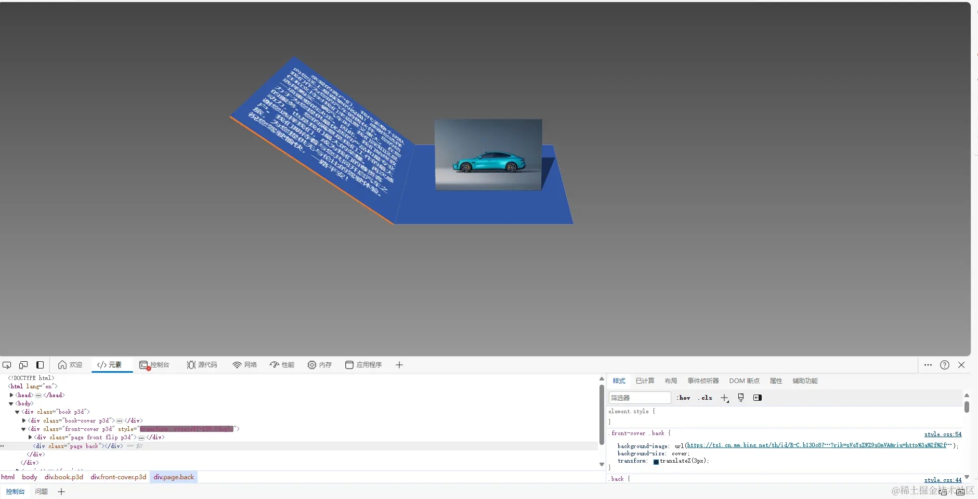Open the 布局 (Layout) pane tab
This screenshot has width=978, height=499.
point(671,381)
